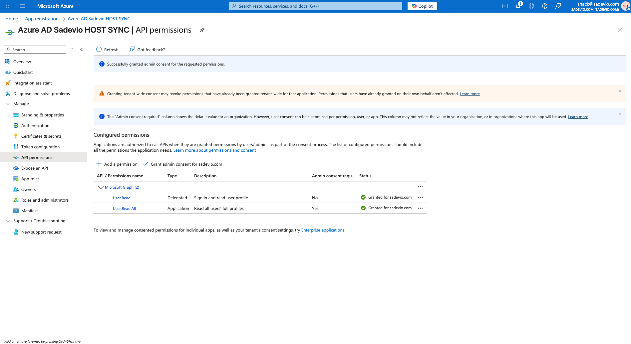Collapse the left sidebar menu
This screenshot has width=631, height=344.
pos(81,50)
